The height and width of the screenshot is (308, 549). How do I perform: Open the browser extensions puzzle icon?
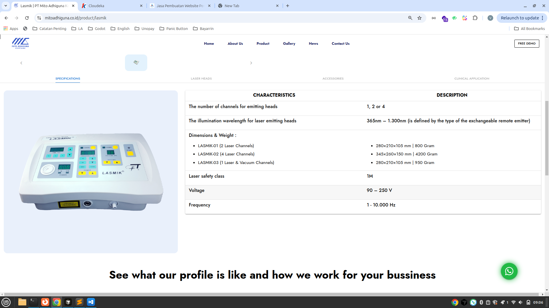pyautogui.click(x=475, y=18)
